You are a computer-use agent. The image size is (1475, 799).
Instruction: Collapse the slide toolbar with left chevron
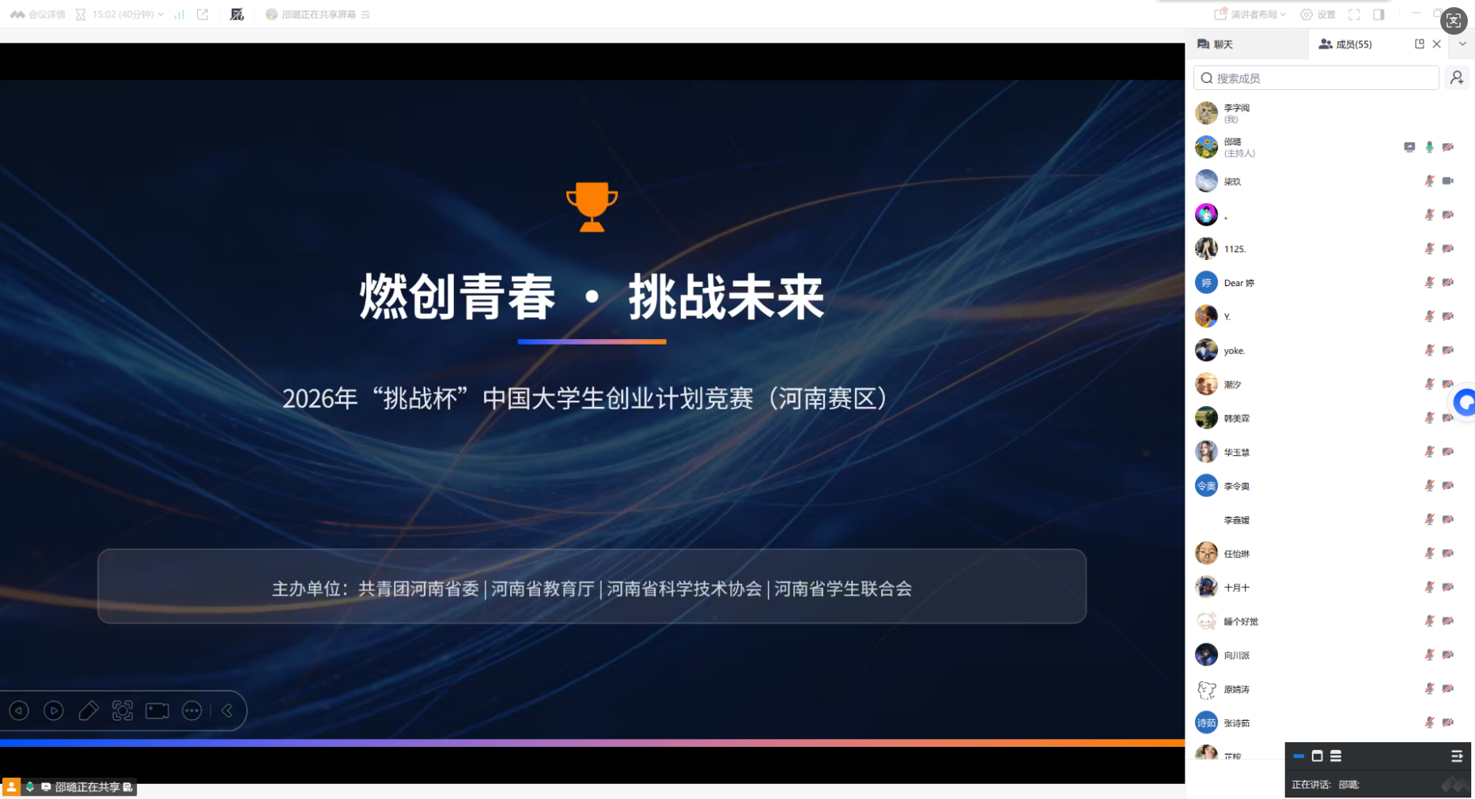(228, 710)
